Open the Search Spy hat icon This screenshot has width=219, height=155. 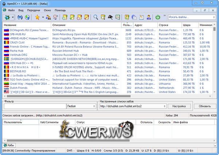point(109,17)
